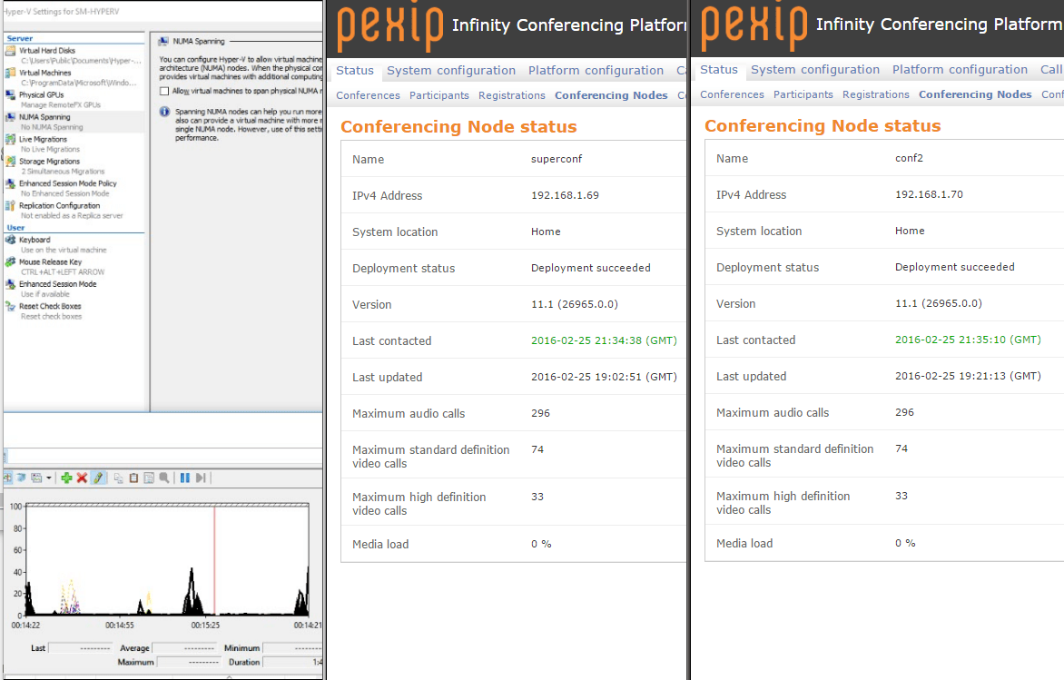Go to Registrations link in left Pexip window

tap(512, 95)
